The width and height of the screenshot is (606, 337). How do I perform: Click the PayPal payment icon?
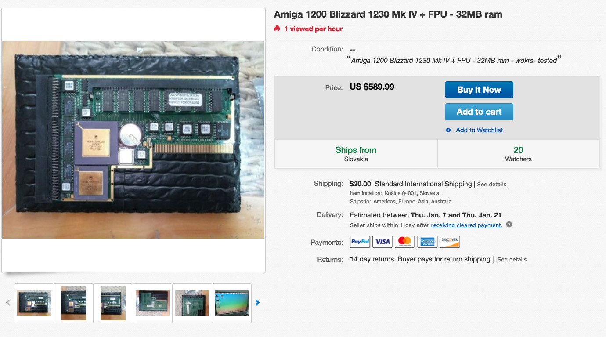tap(360, 242)
